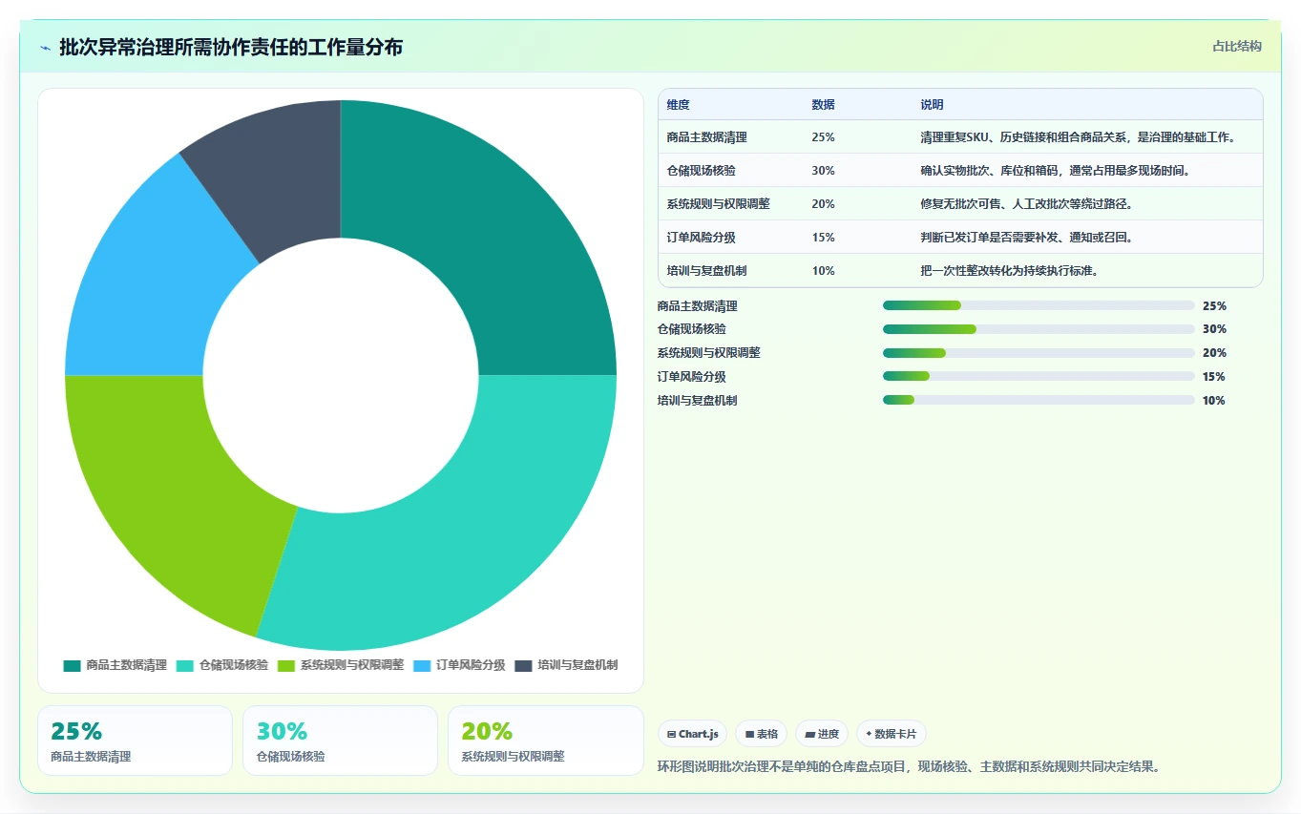This screenshot has height=814, width=1301.
Task: Click the 15% value in the table
Action: [x=823, y=238]
